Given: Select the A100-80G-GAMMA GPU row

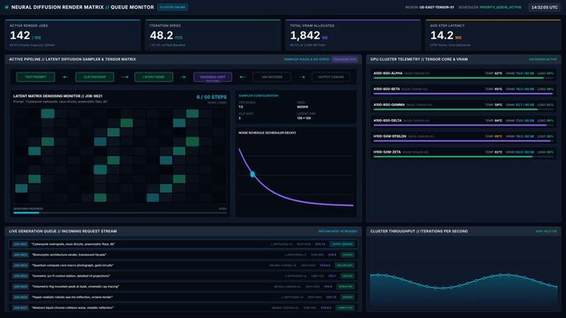Looking at the screenshot, I should coord(463,107).
